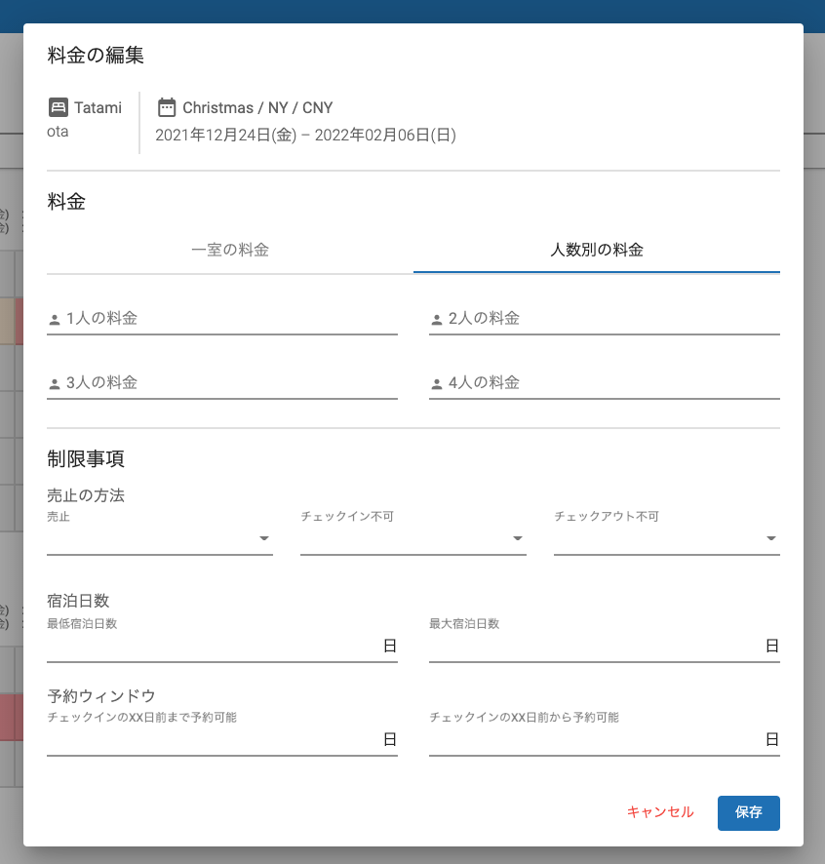Select the 人数別の料金 tab
The image size is (825, 864).
597,250
